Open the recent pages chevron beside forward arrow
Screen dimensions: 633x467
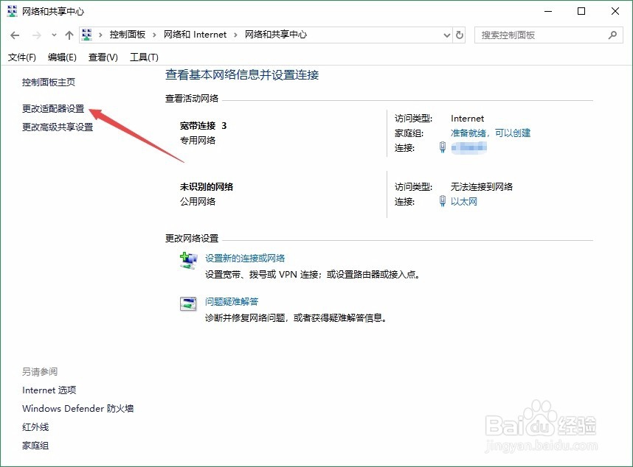pyautogui.click(x=53, y=35)
